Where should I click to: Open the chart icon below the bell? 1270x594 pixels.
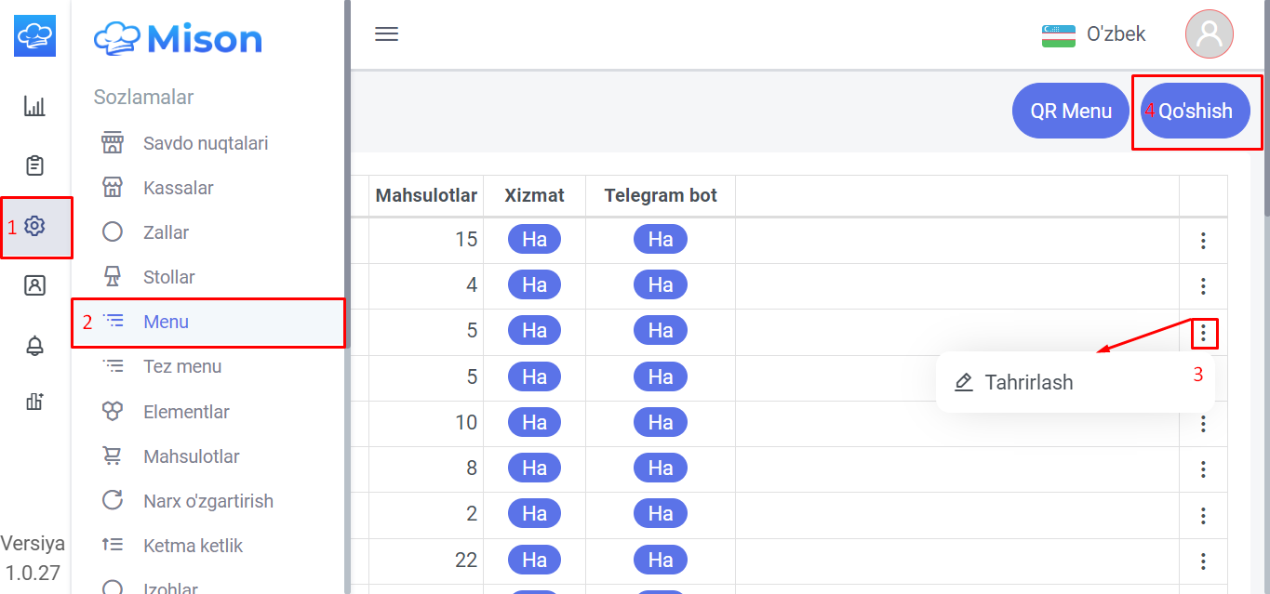tap(34, 402)
